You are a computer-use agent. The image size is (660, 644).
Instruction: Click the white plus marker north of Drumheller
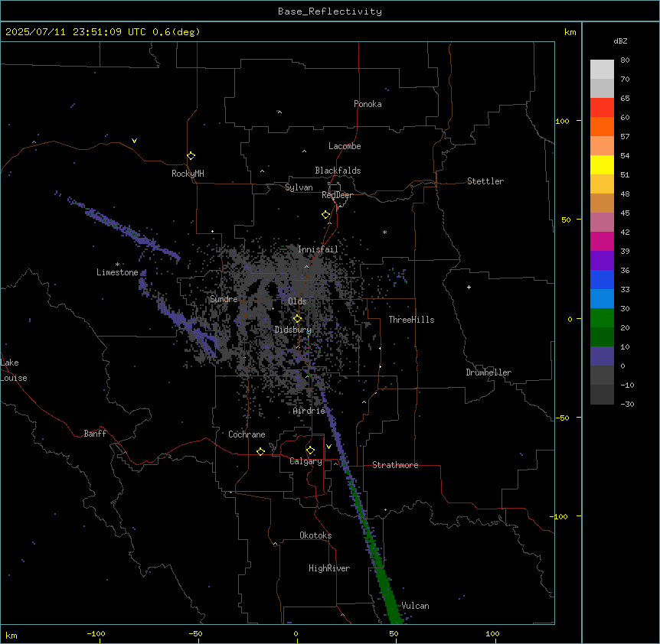click(x=469, y=287)
